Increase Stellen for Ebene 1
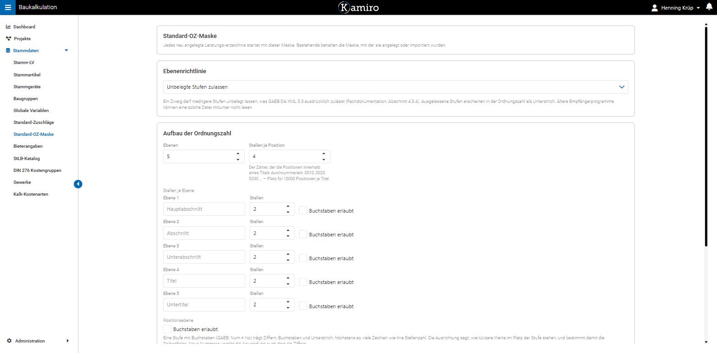 click(x=288, y=206)
